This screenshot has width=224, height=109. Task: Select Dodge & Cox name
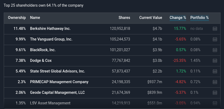tap(41, 61)
